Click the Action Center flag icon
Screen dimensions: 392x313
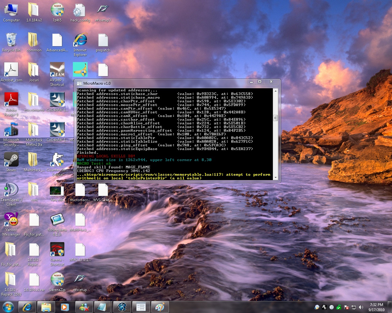click(x=346, y=307)
